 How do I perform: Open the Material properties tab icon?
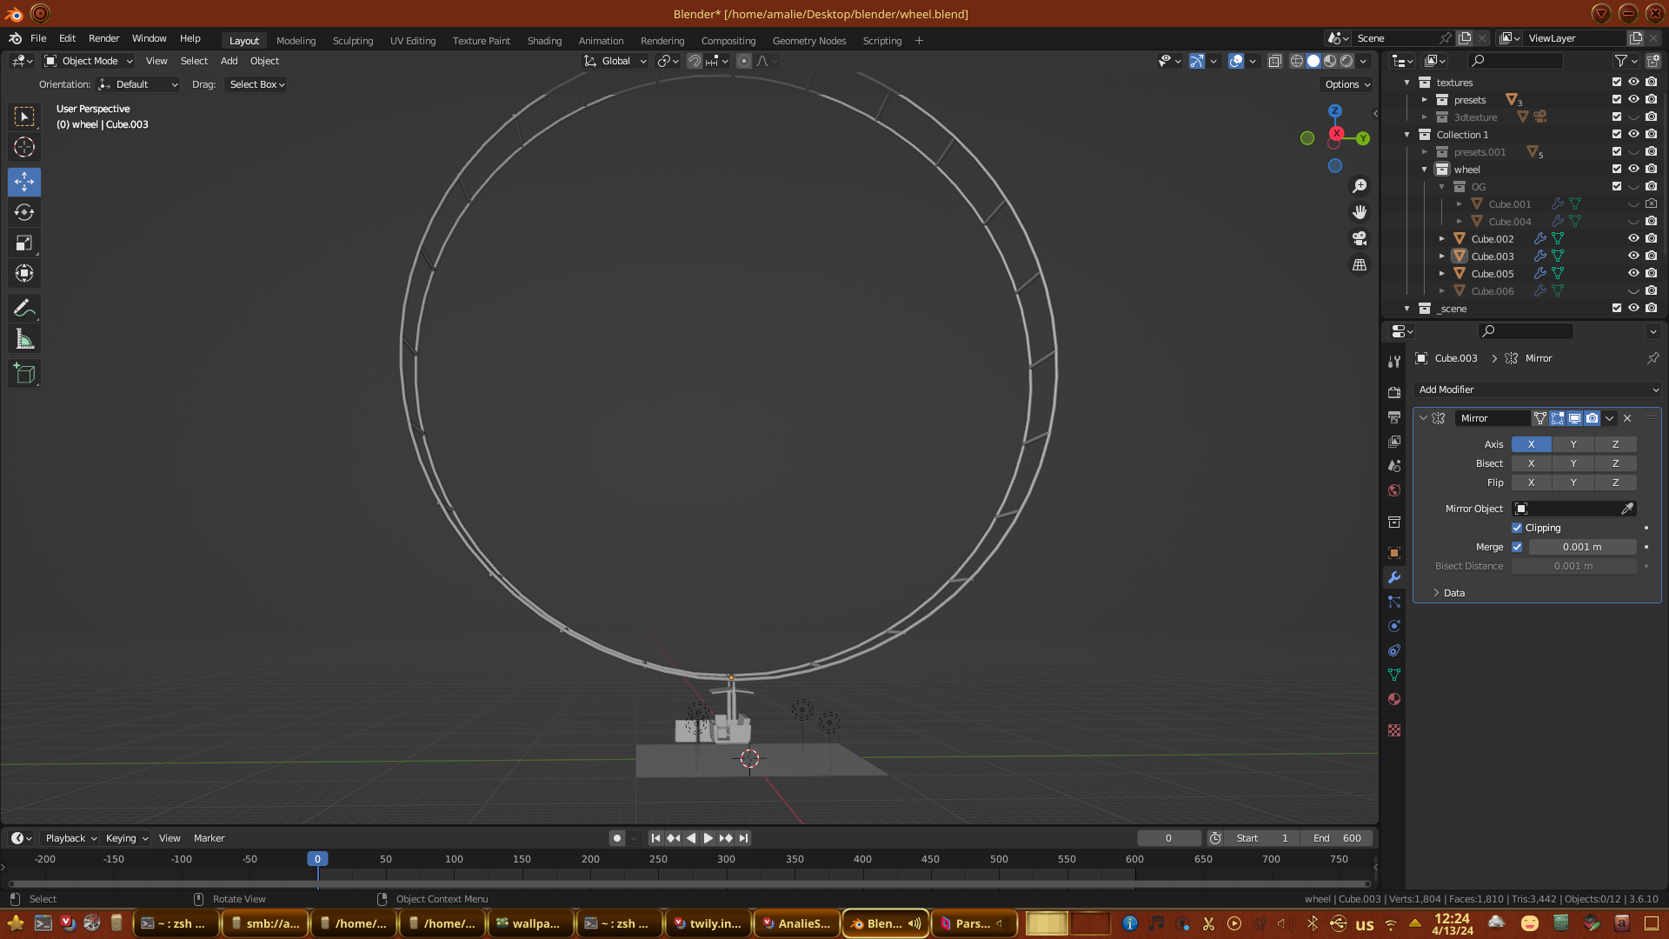[1394, 700]
